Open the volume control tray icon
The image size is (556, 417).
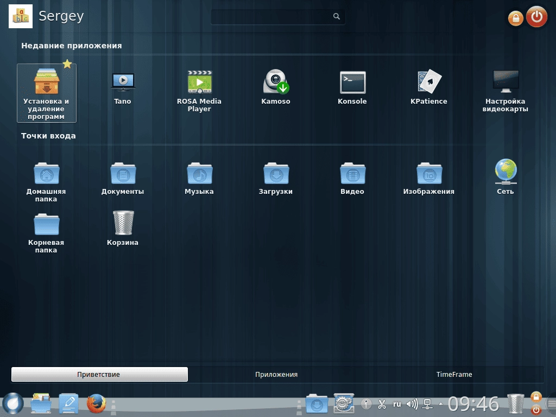click(412, 404)
